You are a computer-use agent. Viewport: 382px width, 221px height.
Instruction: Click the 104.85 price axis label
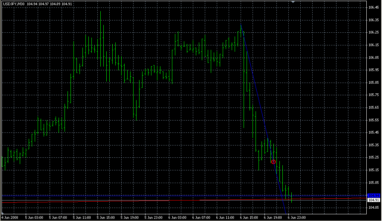click(x=373, y=208)
